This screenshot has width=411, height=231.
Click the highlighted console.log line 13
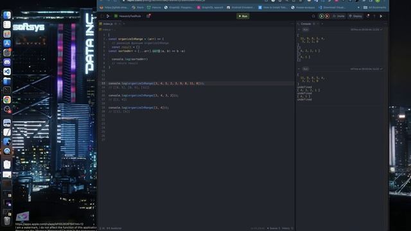tap(157, 83)
